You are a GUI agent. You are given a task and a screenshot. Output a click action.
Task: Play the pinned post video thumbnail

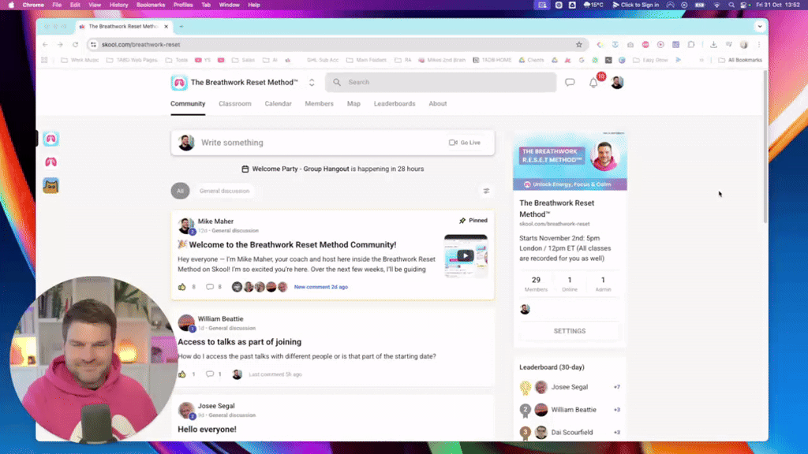[x=466, y=256]
